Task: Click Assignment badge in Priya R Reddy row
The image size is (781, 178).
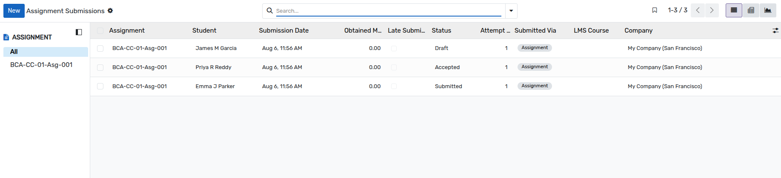Action: tap(535, 67)
